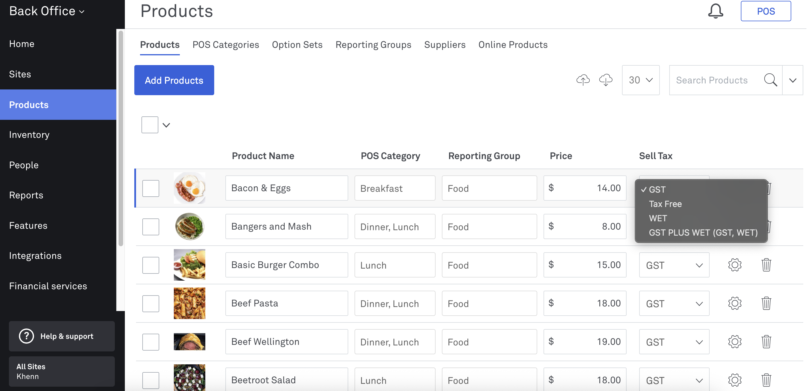Delete Beef Pasta with trash icon

pyautogui.click(x=766, y=303)
